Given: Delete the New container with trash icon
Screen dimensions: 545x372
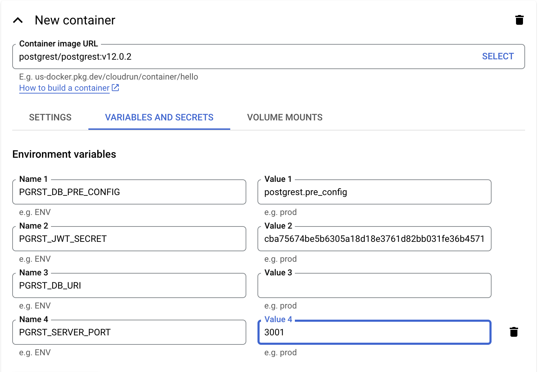Looking at the screenshot, I should (519, 20).
